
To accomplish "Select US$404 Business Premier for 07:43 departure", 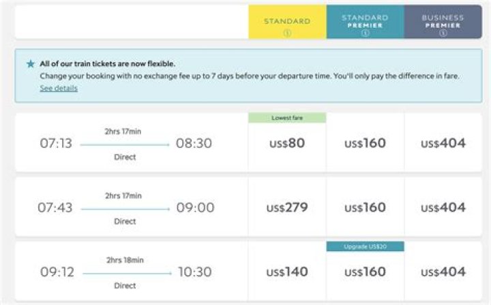I will tap(443, 208).
